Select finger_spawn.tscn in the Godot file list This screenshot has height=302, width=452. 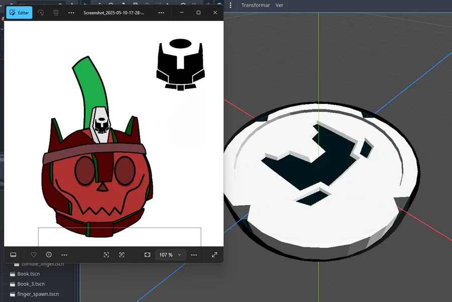pos(38,294)
